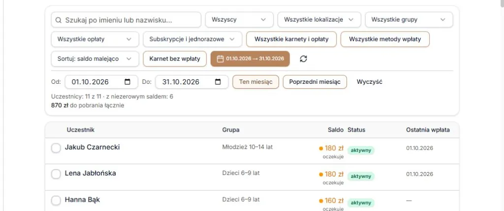Open participant Lena Jabłońska

[91, 174]
